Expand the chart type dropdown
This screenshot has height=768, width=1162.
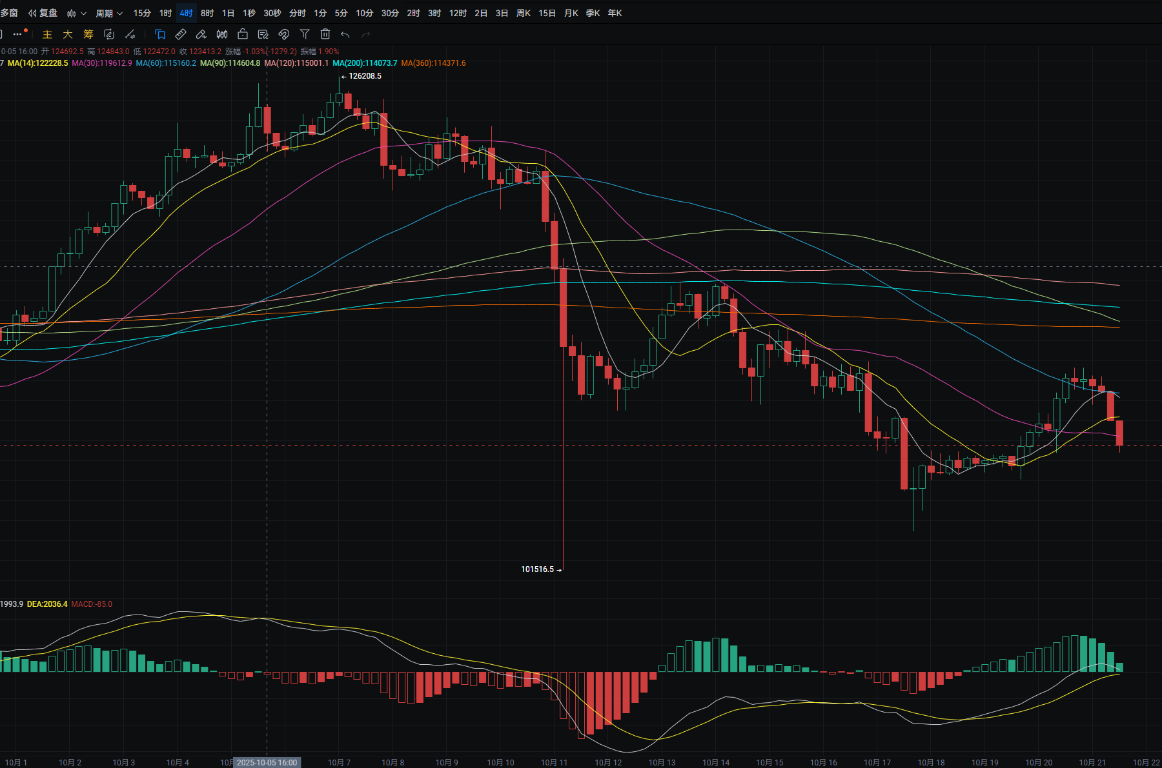(x=76, y=13)
